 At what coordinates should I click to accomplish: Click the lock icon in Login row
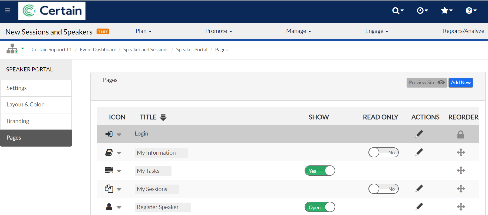461,134
